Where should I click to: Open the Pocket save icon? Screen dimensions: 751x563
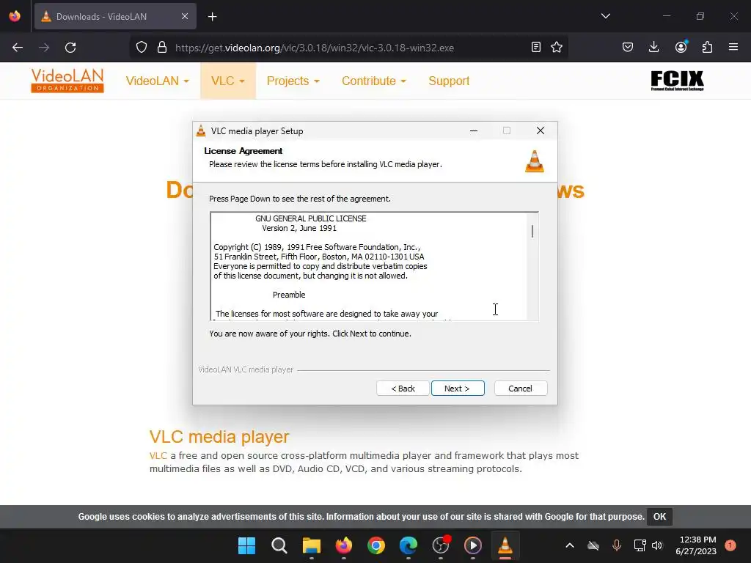point(628,47)
